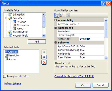Screen dimensions: 112x91
Task: Collapse the Behavior property category
Action: pos(56,43)
